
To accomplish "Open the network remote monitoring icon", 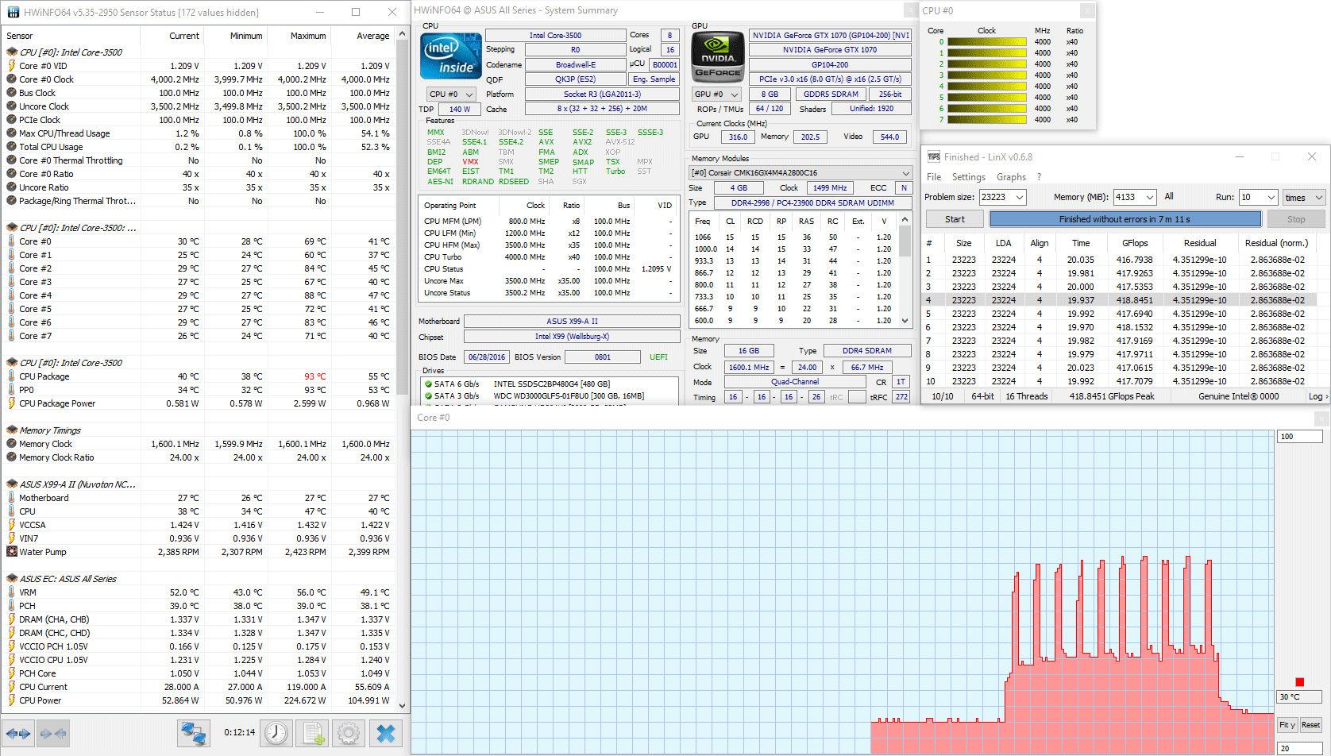I will [x=193, y=733].
